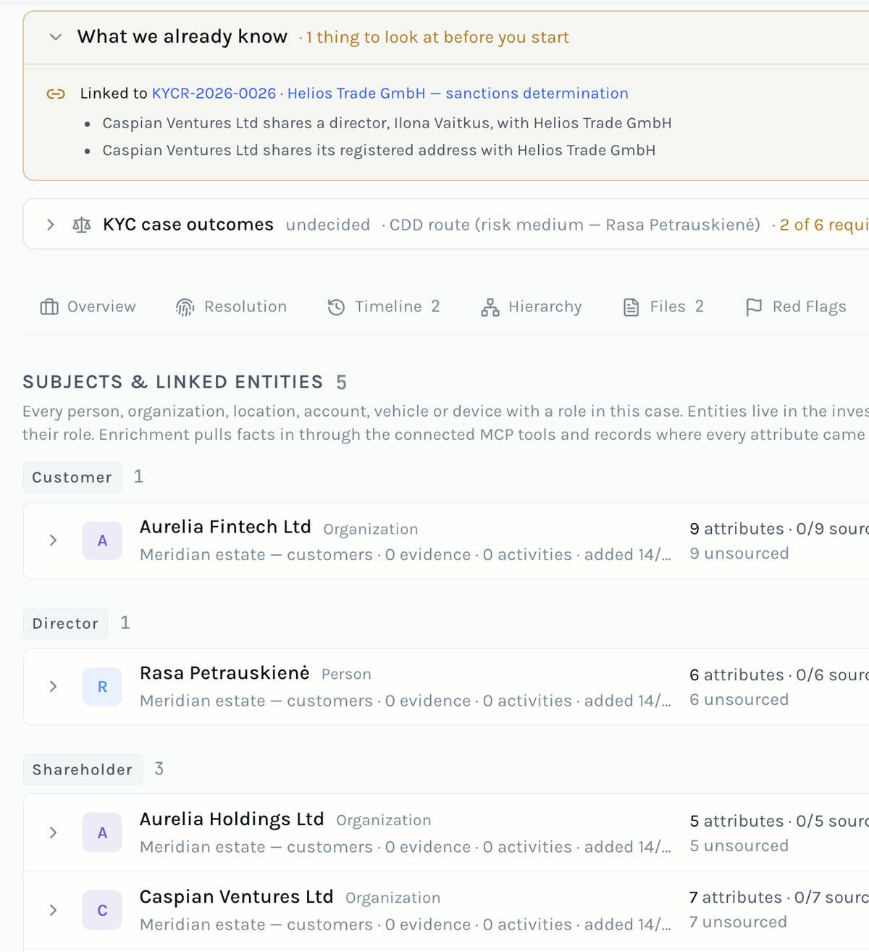The height and width of the screenshot is (952, 869).
Task: Open the Resolution tab
Action: pyautogui.click(x=232, y=307)
